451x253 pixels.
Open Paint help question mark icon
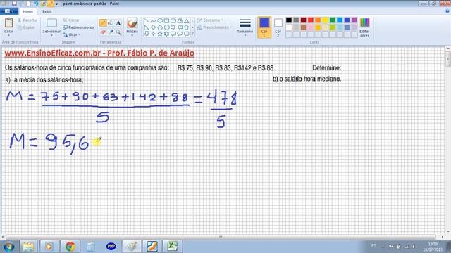coord(447,11)
